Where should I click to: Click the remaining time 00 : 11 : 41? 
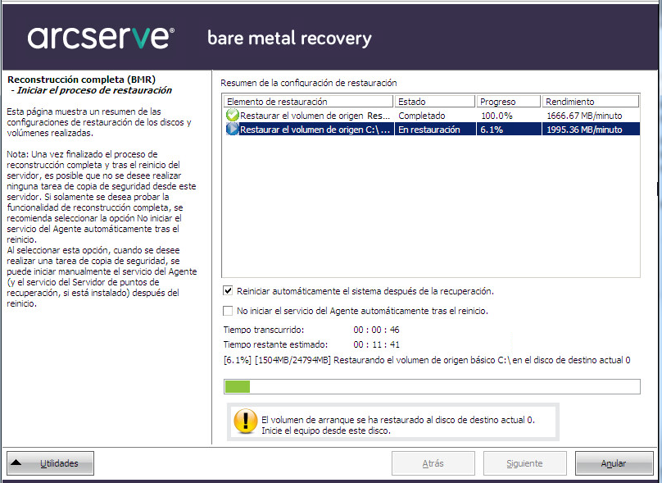click(376, 344)
